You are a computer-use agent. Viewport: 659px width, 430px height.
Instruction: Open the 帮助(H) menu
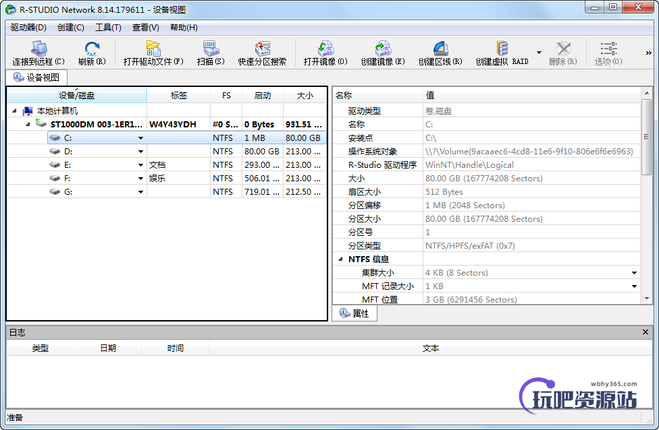click(x=184, y=27)
